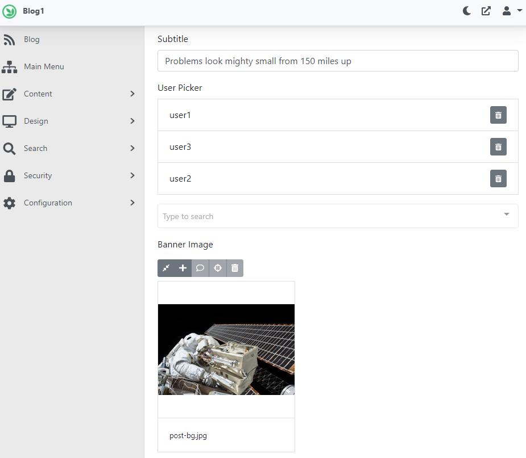The height and width of the screenshot is (458, 526).
Task: Click the Blog1 site title
Action: pyautogui.click(x=33, y=11)
